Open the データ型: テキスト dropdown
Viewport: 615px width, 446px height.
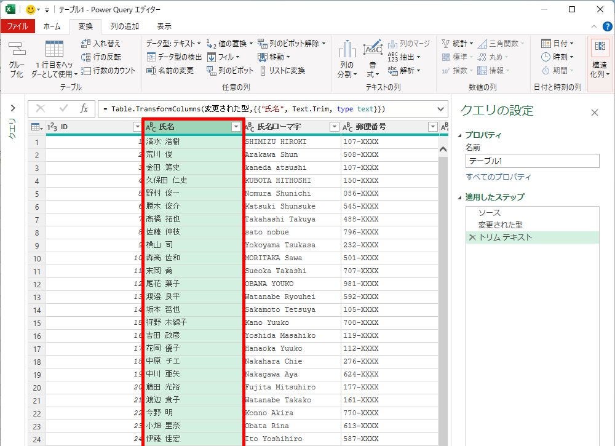(x=173, y=44)
